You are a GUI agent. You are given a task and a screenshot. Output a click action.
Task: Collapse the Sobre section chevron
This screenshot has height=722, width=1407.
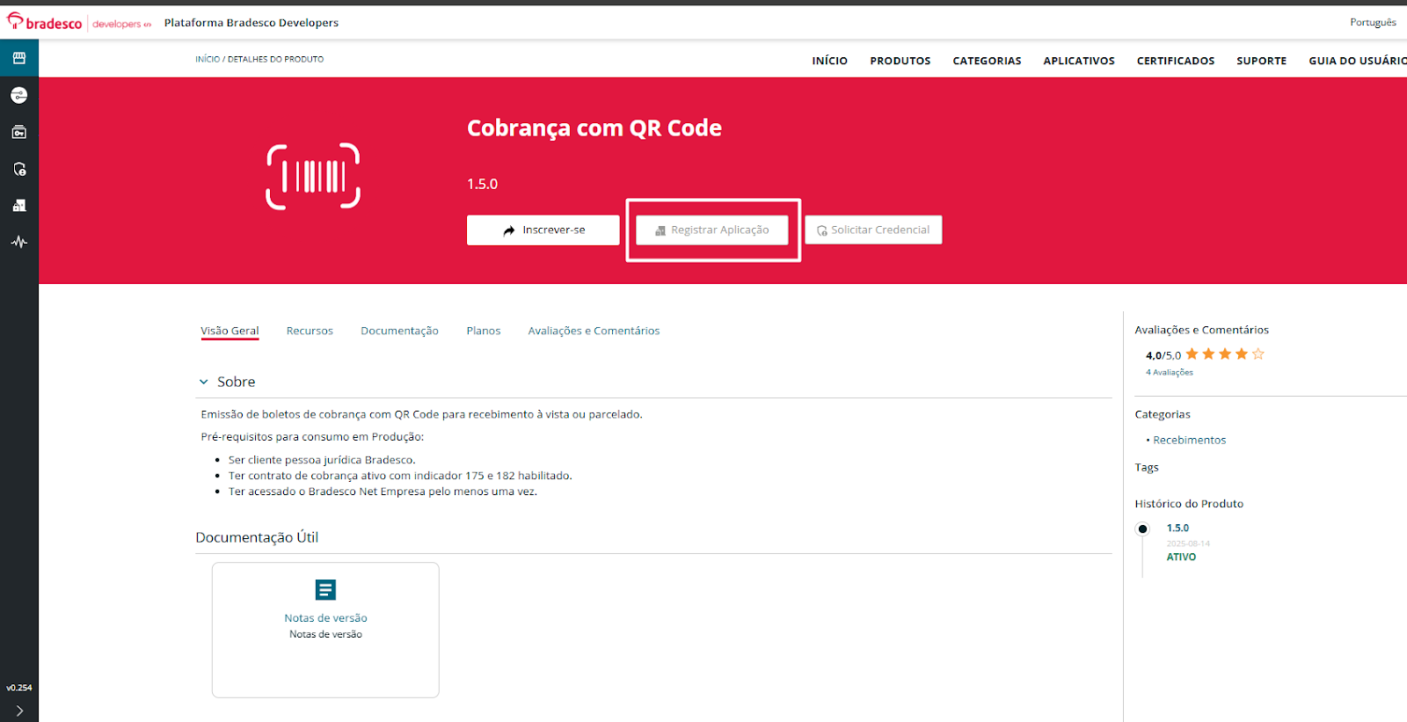coord(204,382)
